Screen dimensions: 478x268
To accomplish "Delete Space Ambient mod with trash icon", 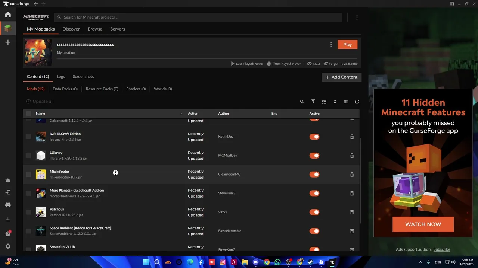I will pyautogui.click(x=352, y=231).
